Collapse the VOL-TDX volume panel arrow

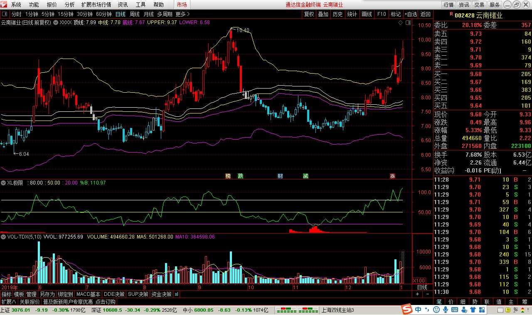(x=3, y=236)
